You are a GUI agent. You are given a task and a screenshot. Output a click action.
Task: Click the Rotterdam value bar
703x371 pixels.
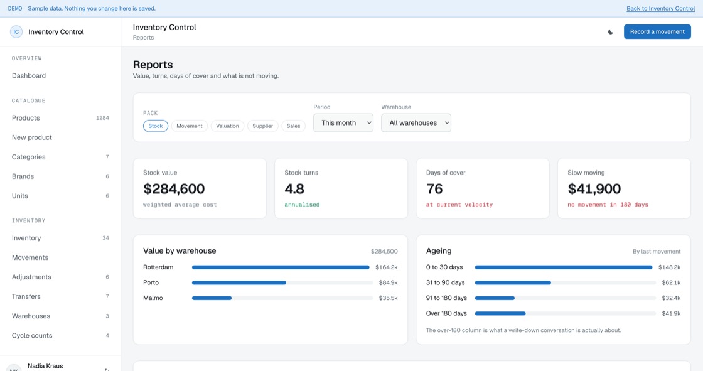(281, 267)
